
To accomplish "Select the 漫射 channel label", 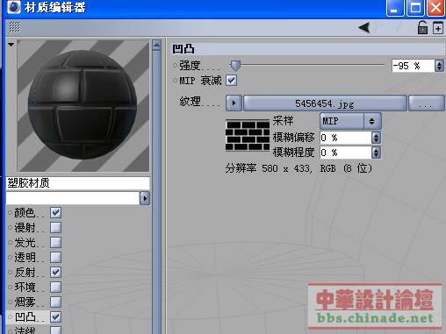I will click(25, 228).
